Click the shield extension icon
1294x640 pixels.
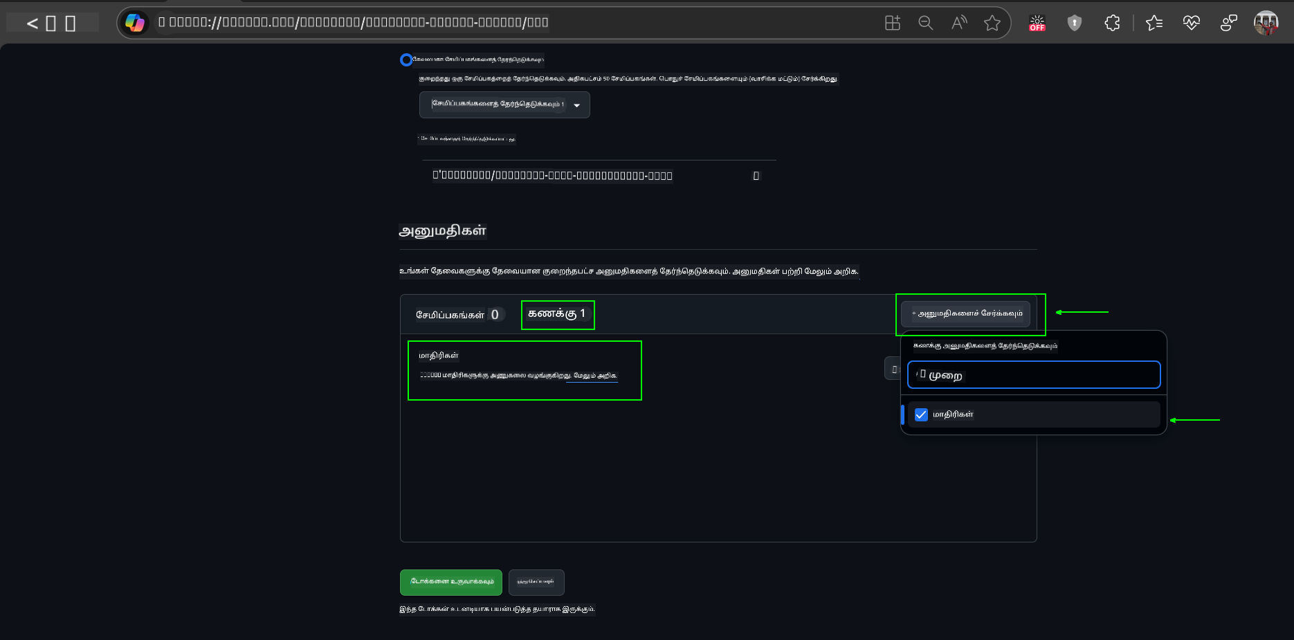[x=1075, y=23]
